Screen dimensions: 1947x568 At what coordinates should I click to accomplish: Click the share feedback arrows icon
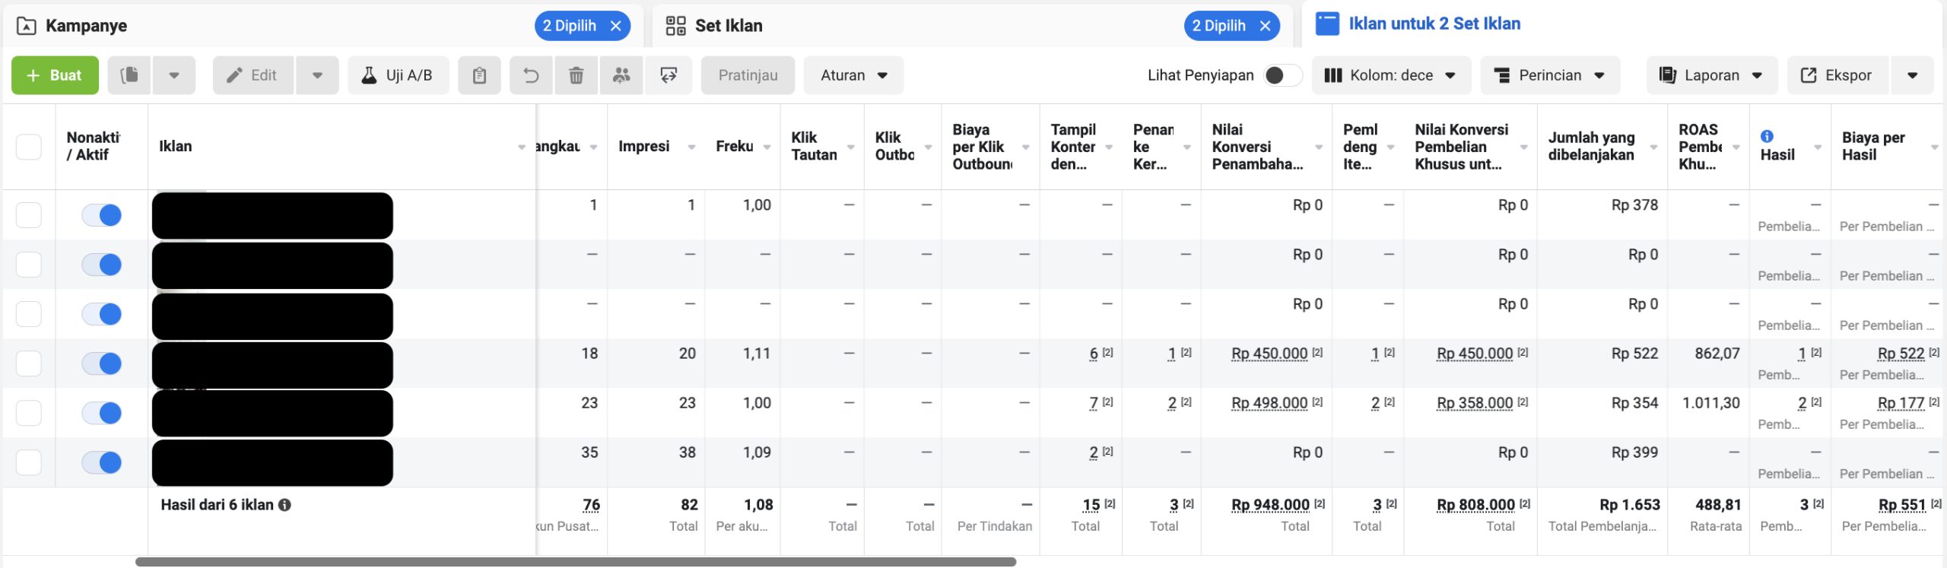tap(669, 75)
